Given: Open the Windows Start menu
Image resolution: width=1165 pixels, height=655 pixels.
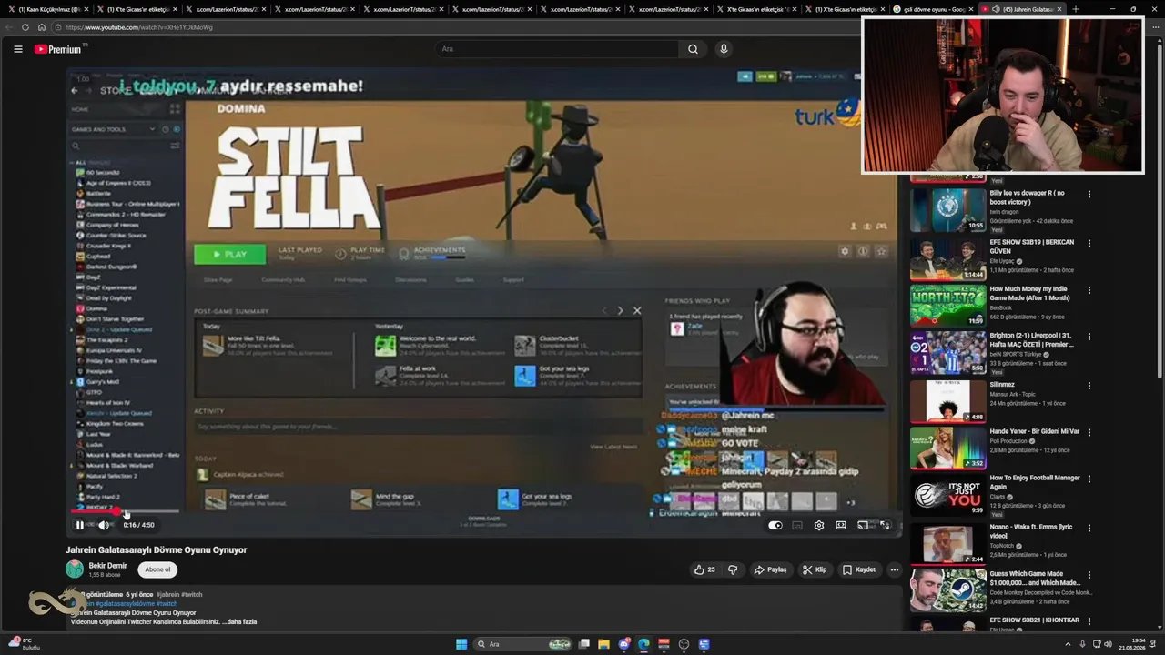Looking at the screenshot, I should pyautogui.click(x=461, y=644).
